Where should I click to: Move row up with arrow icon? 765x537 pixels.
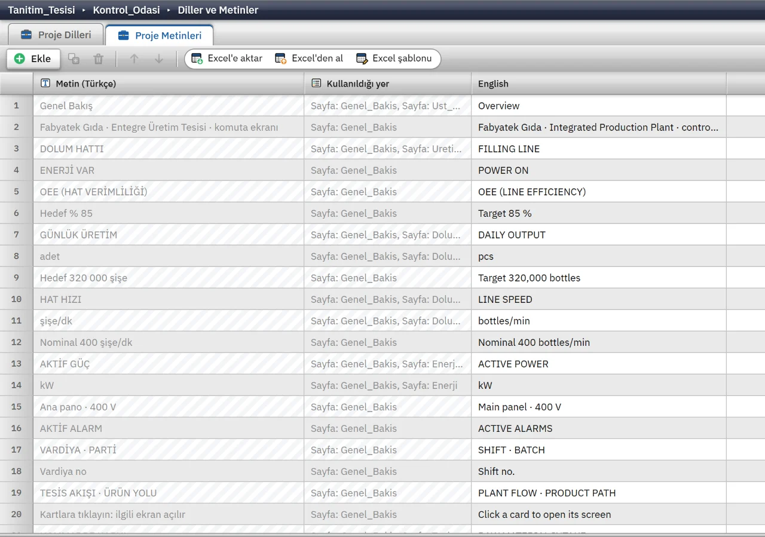point(134,59)
